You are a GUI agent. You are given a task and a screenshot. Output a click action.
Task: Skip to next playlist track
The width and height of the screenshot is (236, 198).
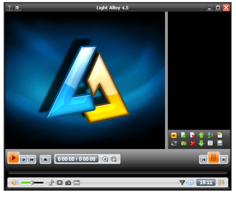tap(224, 160)
